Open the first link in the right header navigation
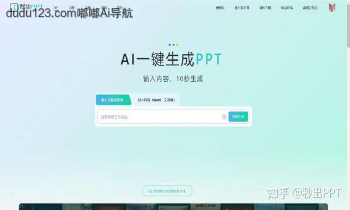 pyautogui.click(x=220, y=8)
